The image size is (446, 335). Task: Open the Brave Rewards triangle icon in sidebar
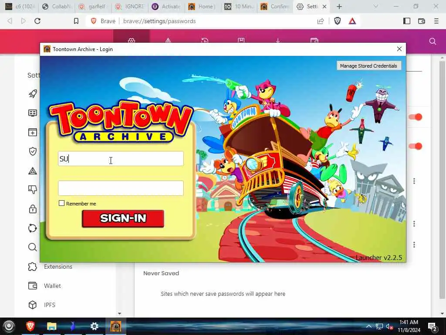[x=33, y=171]
